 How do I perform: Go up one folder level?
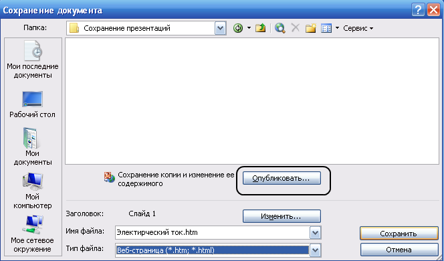point(260,28)
